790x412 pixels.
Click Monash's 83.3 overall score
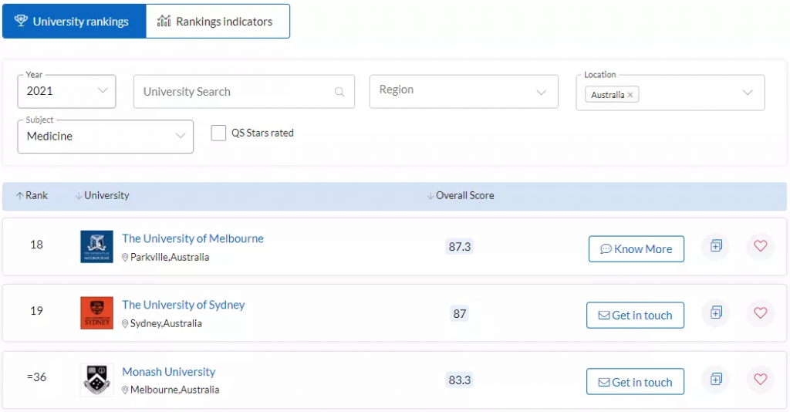(460, 380)
